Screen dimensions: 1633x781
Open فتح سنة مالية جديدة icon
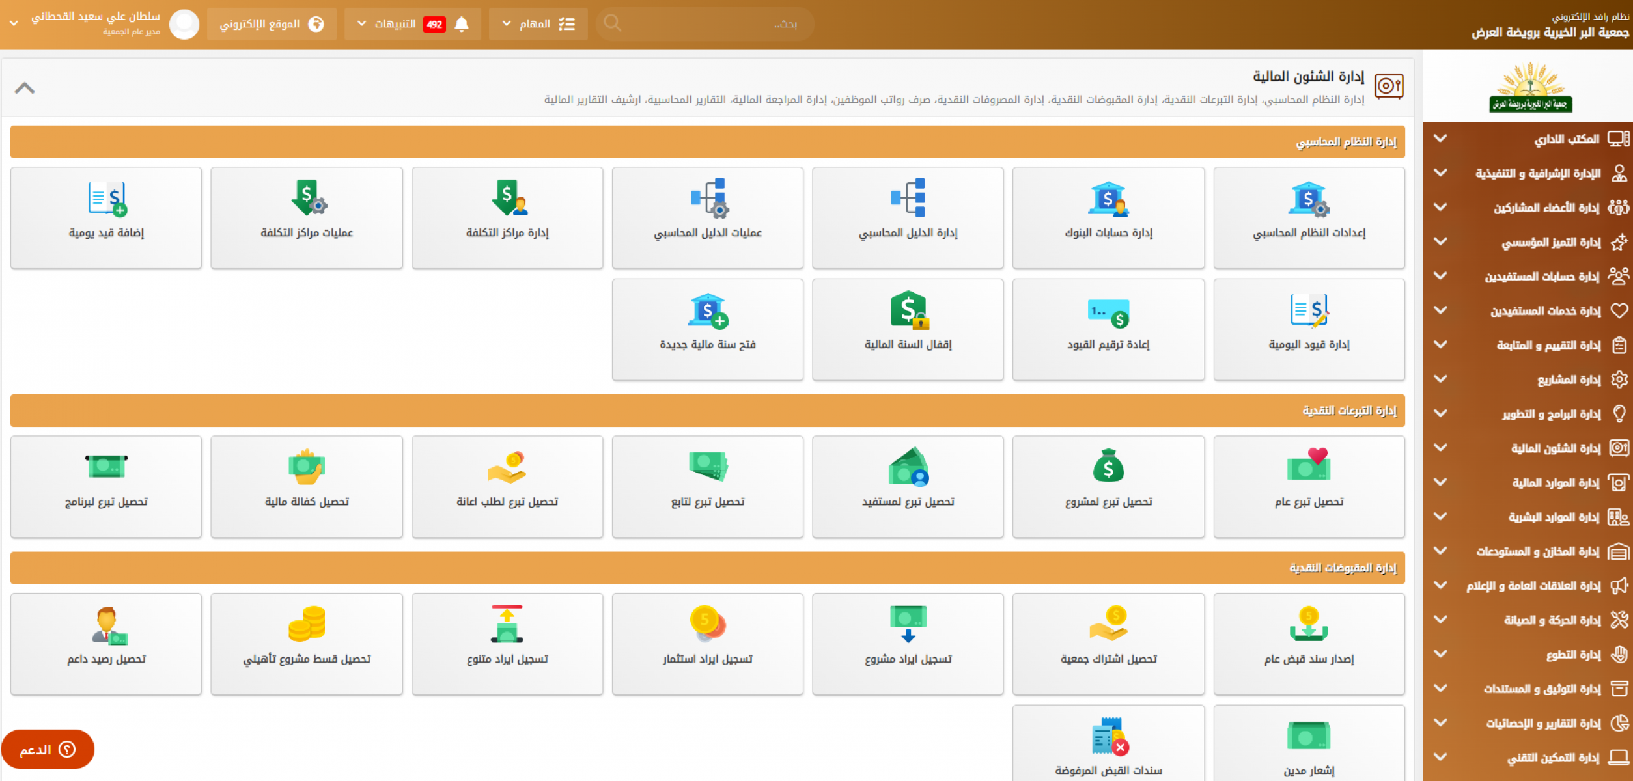pyautogui.click(x=708, y=310)
